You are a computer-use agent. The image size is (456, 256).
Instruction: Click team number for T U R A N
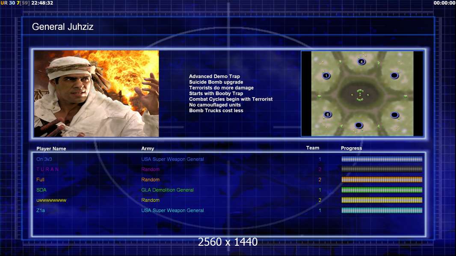point(320,169)
